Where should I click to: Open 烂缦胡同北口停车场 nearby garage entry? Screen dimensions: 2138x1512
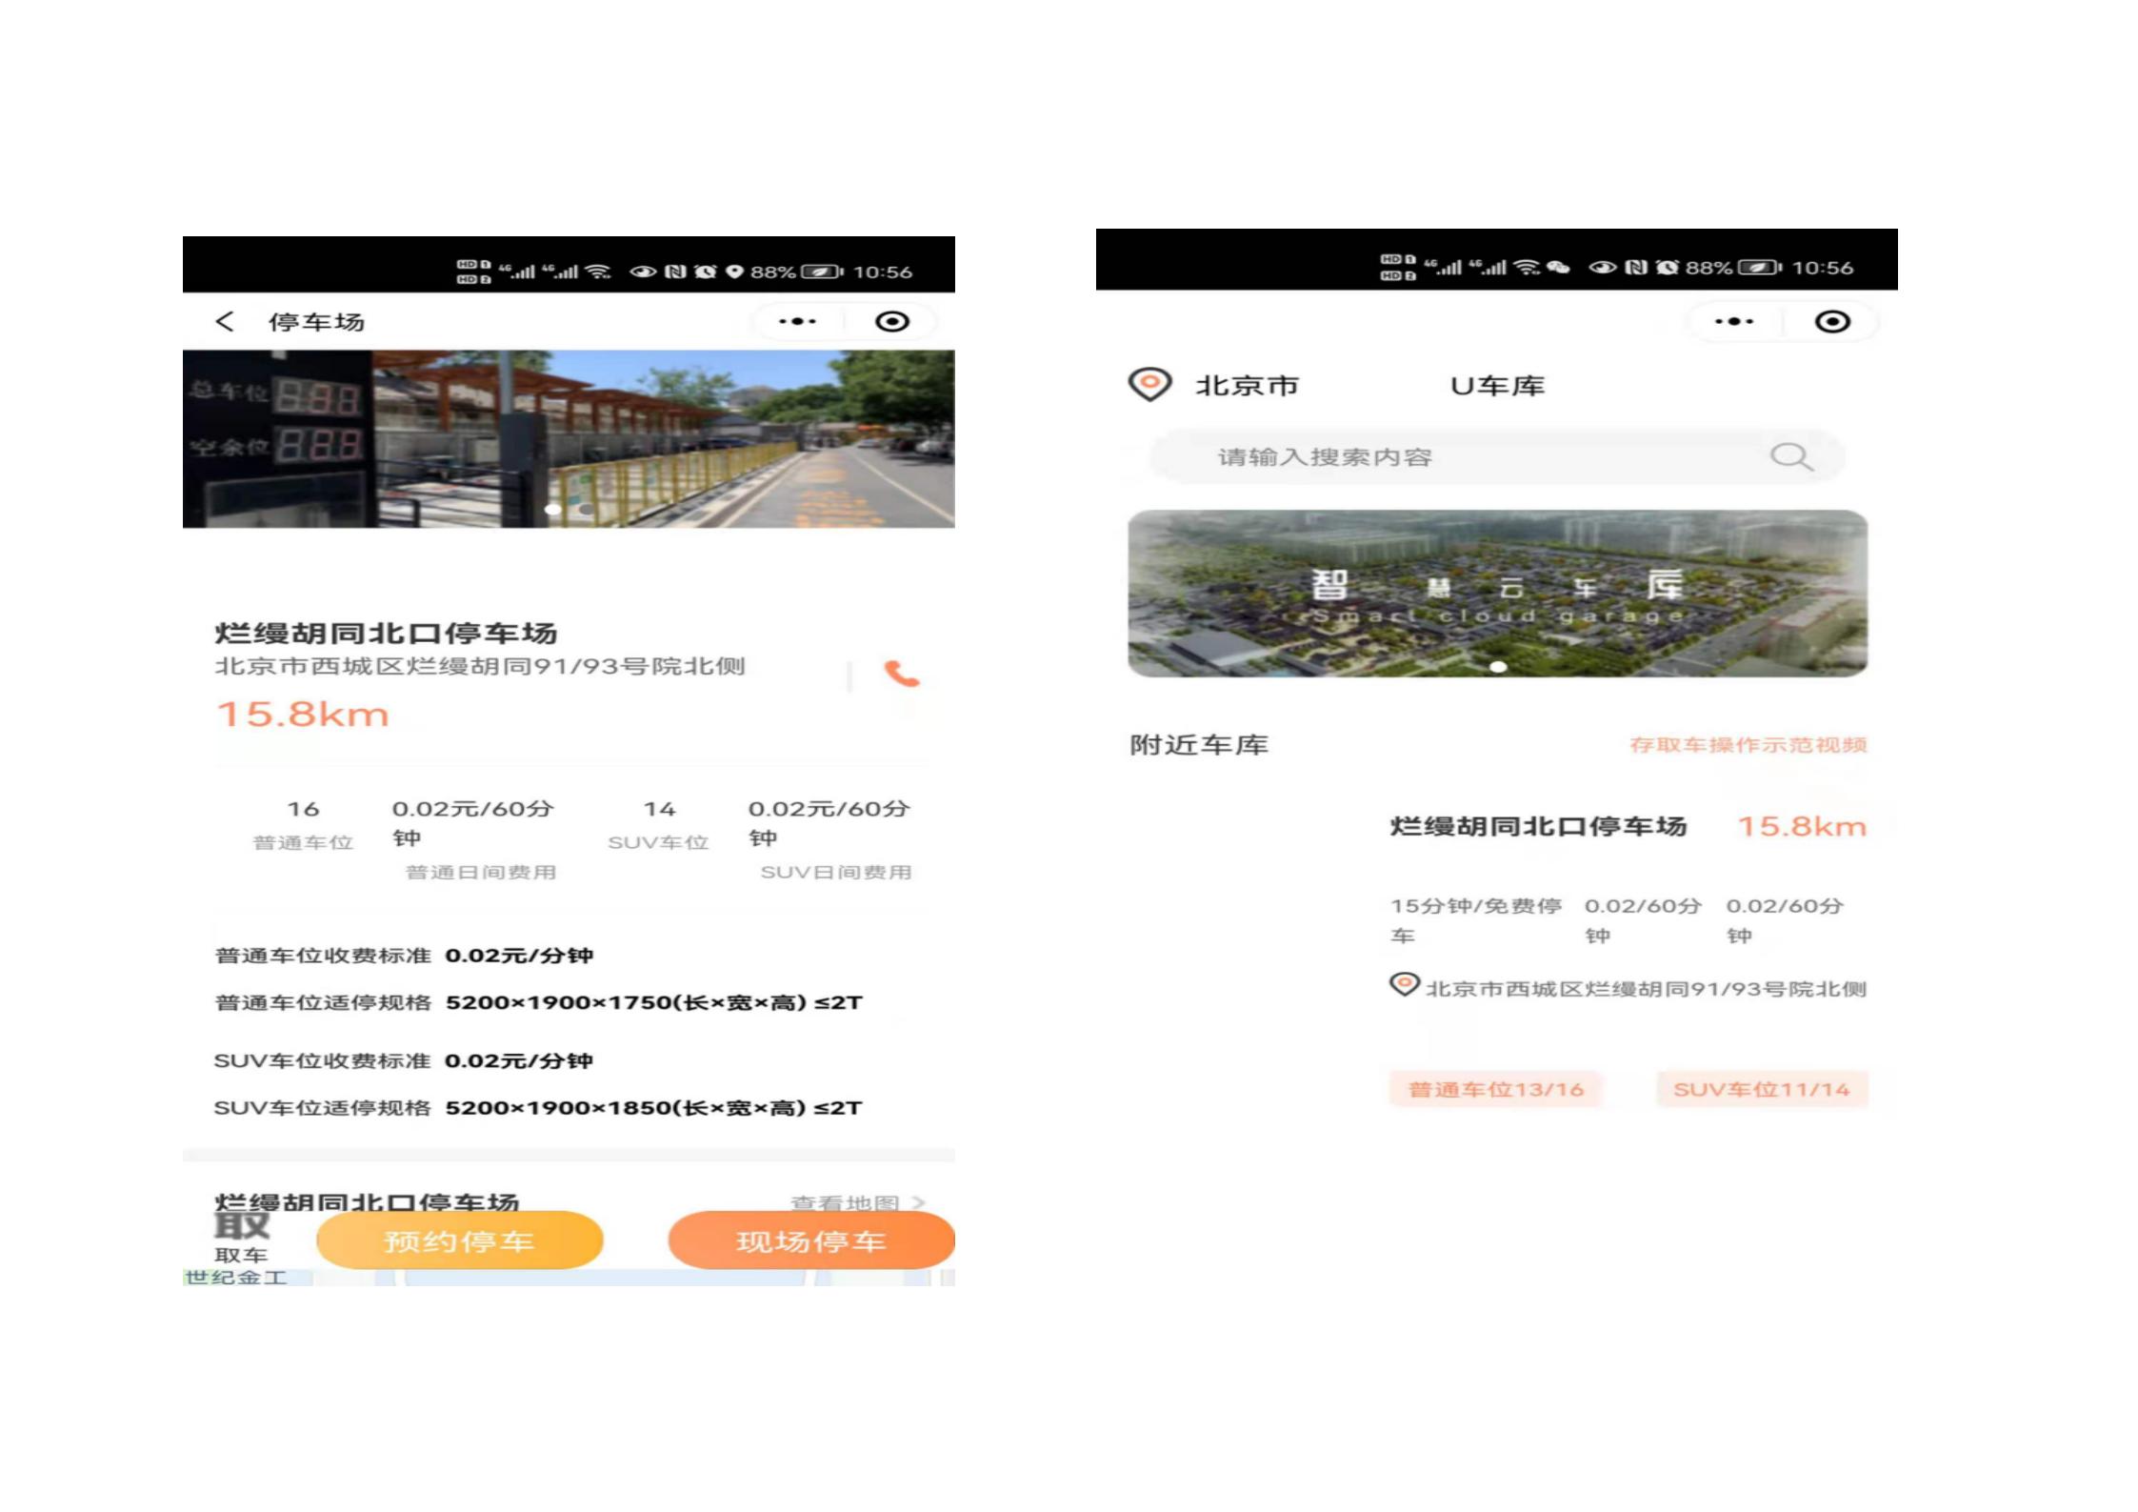(x=1539, y=827)
